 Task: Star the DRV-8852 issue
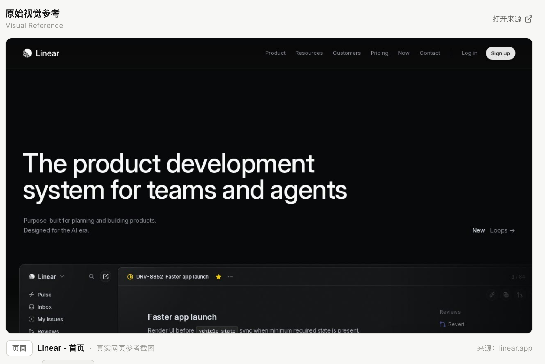pos(219,277)
